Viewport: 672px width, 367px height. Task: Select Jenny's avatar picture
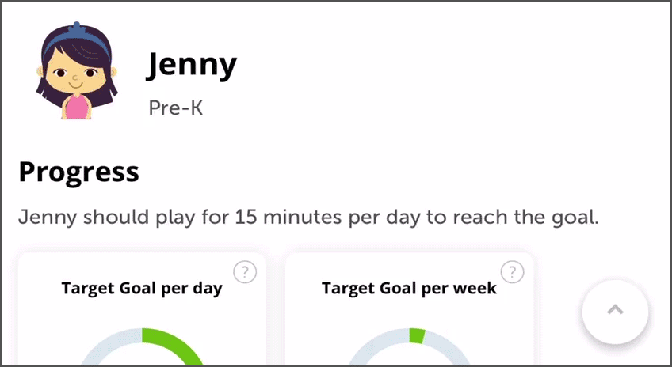(x=76, y=70)
